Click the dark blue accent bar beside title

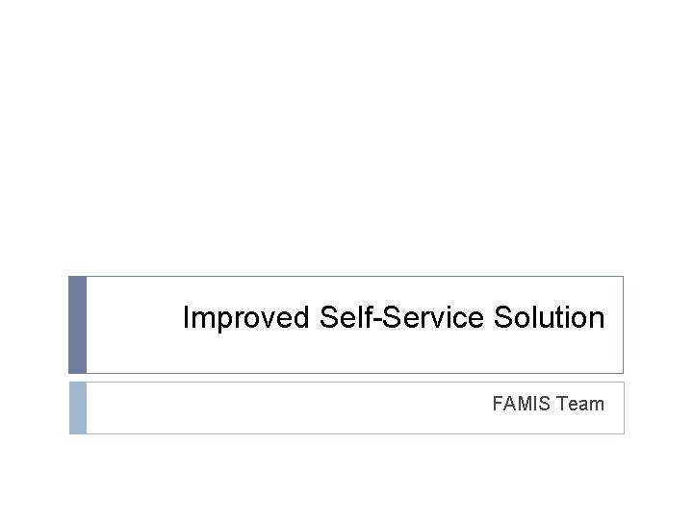pos(77,325)
